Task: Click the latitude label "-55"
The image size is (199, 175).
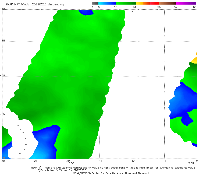Action: [x=2, y=114]
